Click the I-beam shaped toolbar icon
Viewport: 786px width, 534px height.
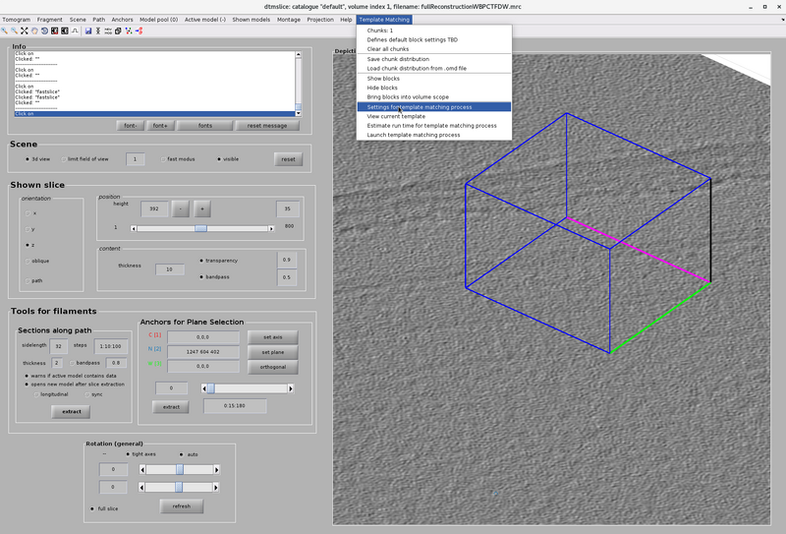[98, 31]
